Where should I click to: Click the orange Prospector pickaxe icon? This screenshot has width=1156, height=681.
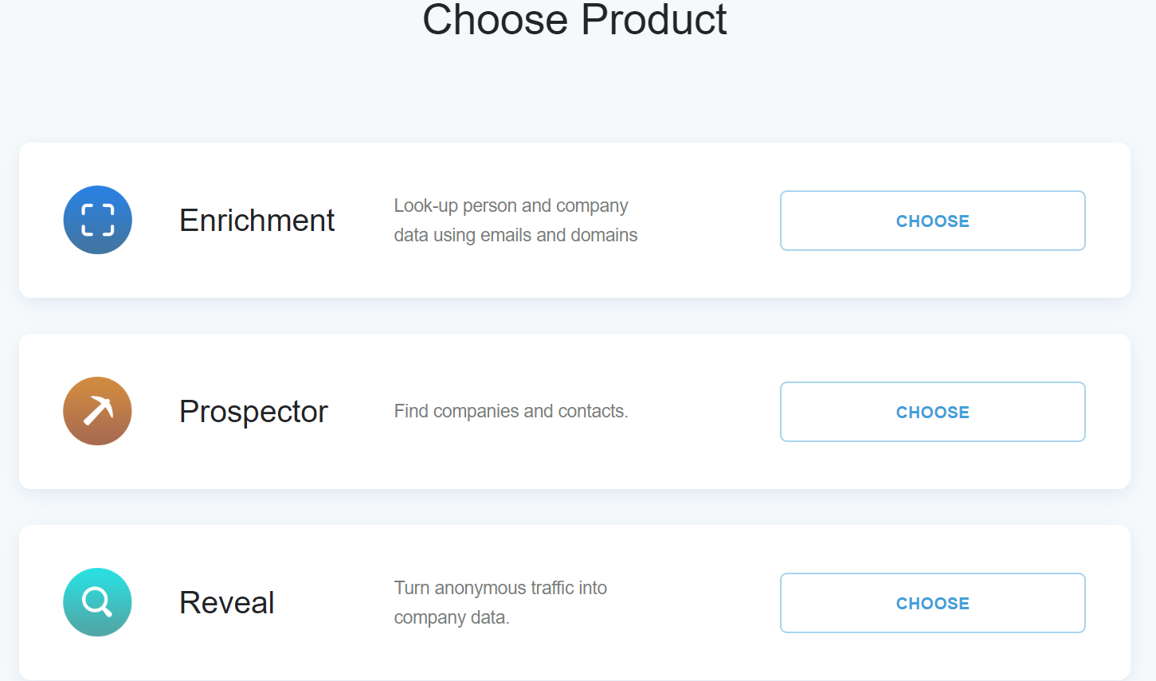click(97, 411)
